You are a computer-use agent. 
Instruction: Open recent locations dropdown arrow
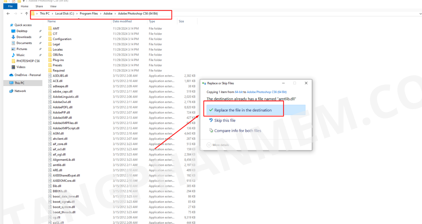pyautogui.click(x=21, y=14)
